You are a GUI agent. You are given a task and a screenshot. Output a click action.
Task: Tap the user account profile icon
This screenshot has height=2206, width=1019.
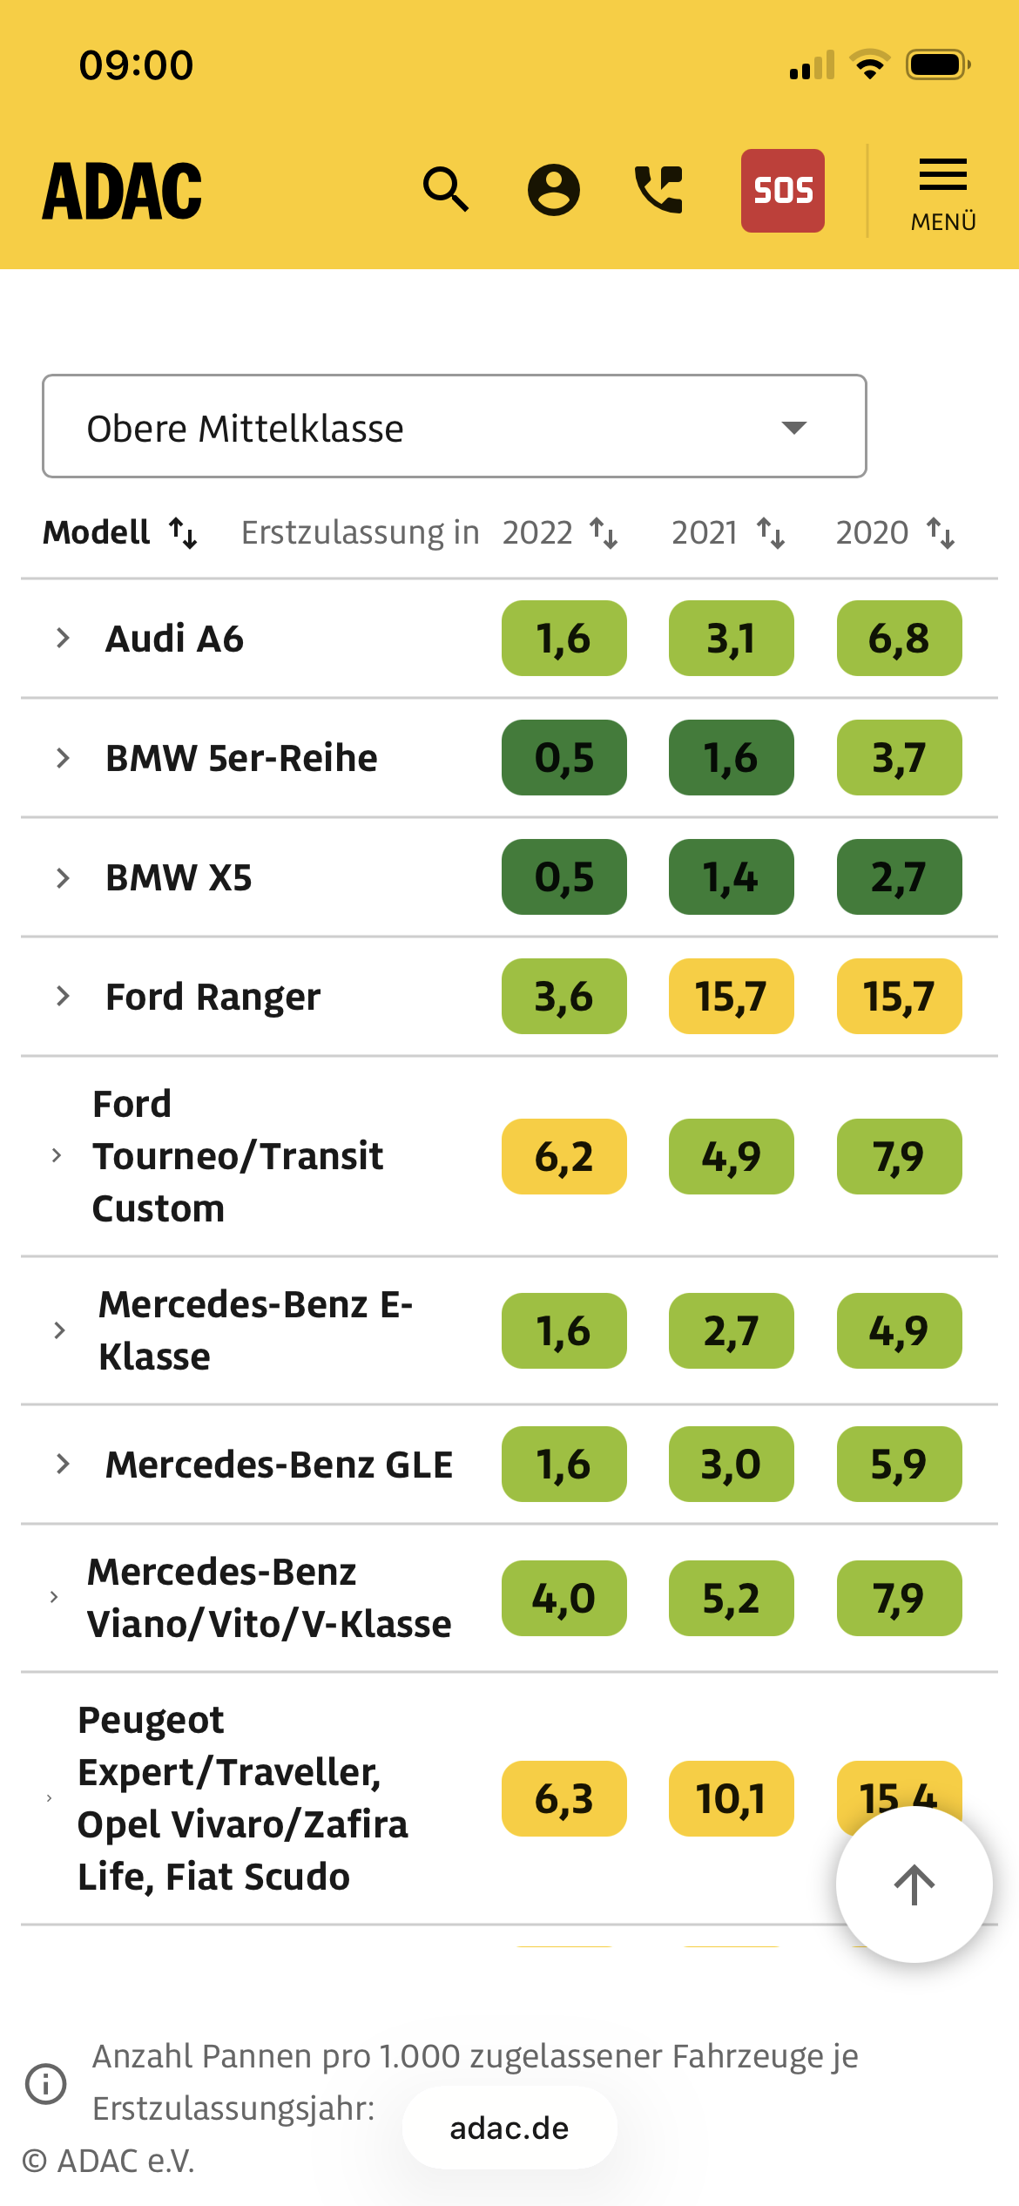(x=554, y=189)
